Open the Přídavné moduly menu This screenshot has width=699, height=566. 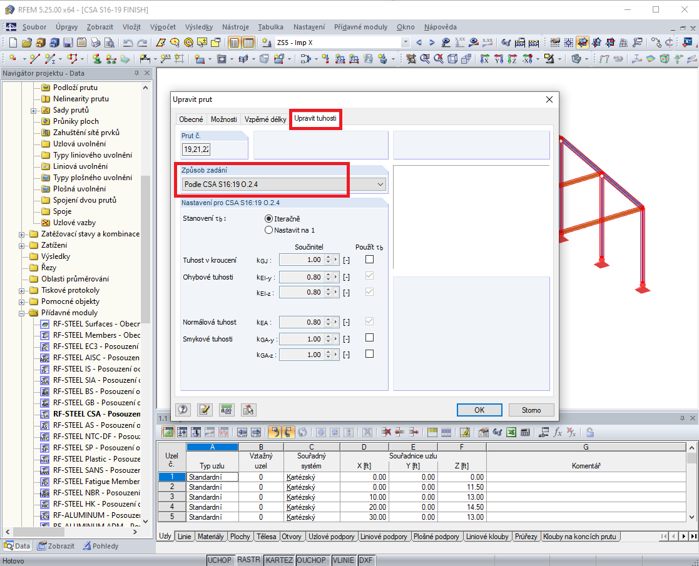(x=360, y=27)
